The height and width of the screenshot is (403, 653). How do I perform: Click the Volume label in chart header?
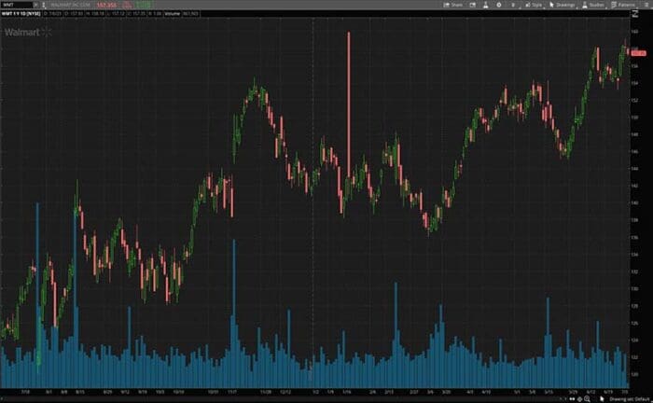172,14
